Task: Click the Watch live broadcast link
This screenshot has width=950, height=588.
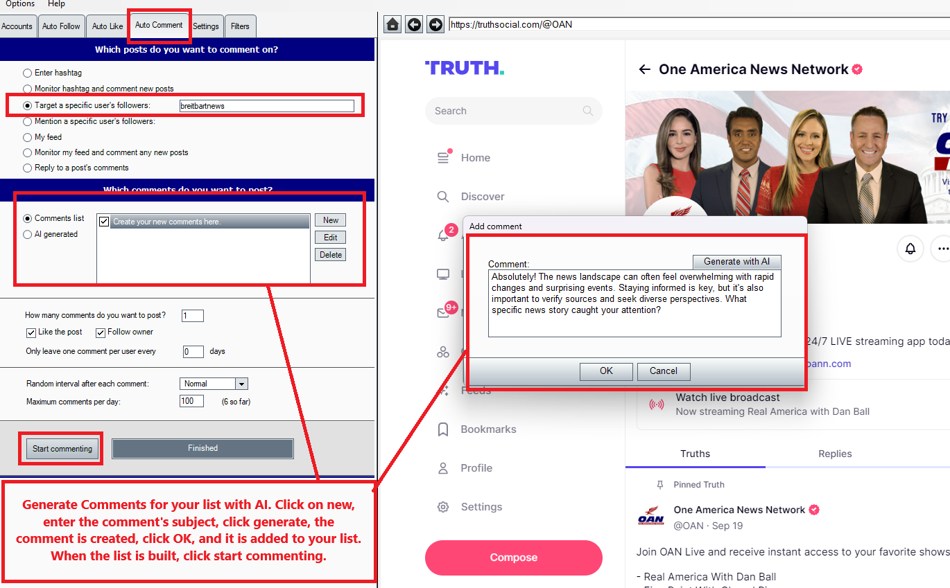Action: [x=727, y=398]
